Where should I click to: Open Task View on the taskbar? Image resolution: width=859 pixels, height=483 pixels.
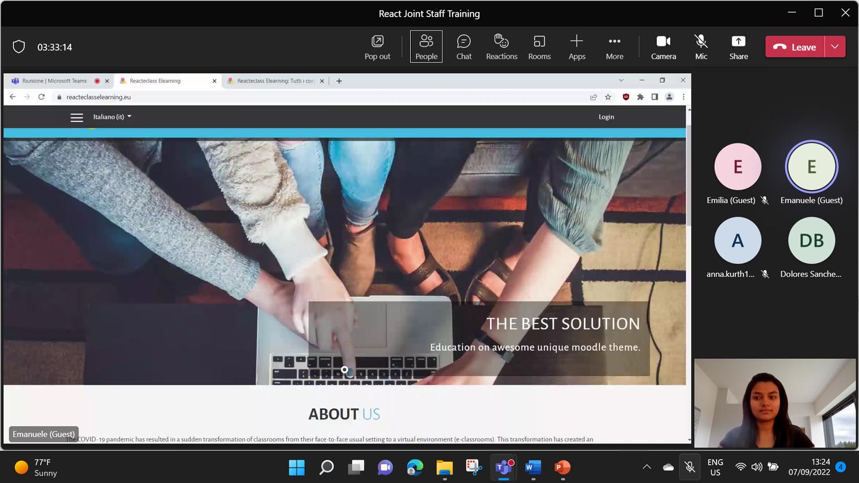click(x=356, y=468)
